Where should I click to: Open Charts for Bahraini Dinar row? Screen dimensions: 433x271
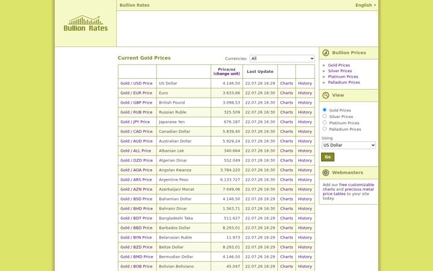[286, 209]
